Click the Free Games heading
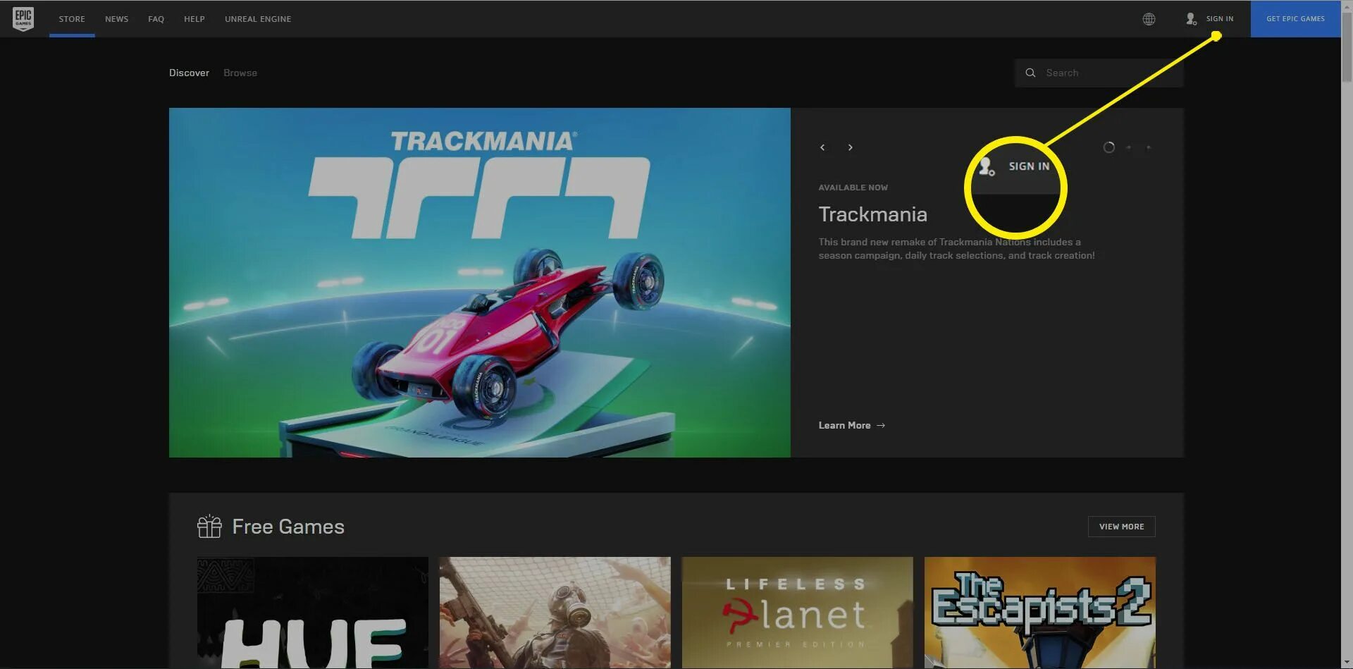1353x669 pixels. pos(288,527)
